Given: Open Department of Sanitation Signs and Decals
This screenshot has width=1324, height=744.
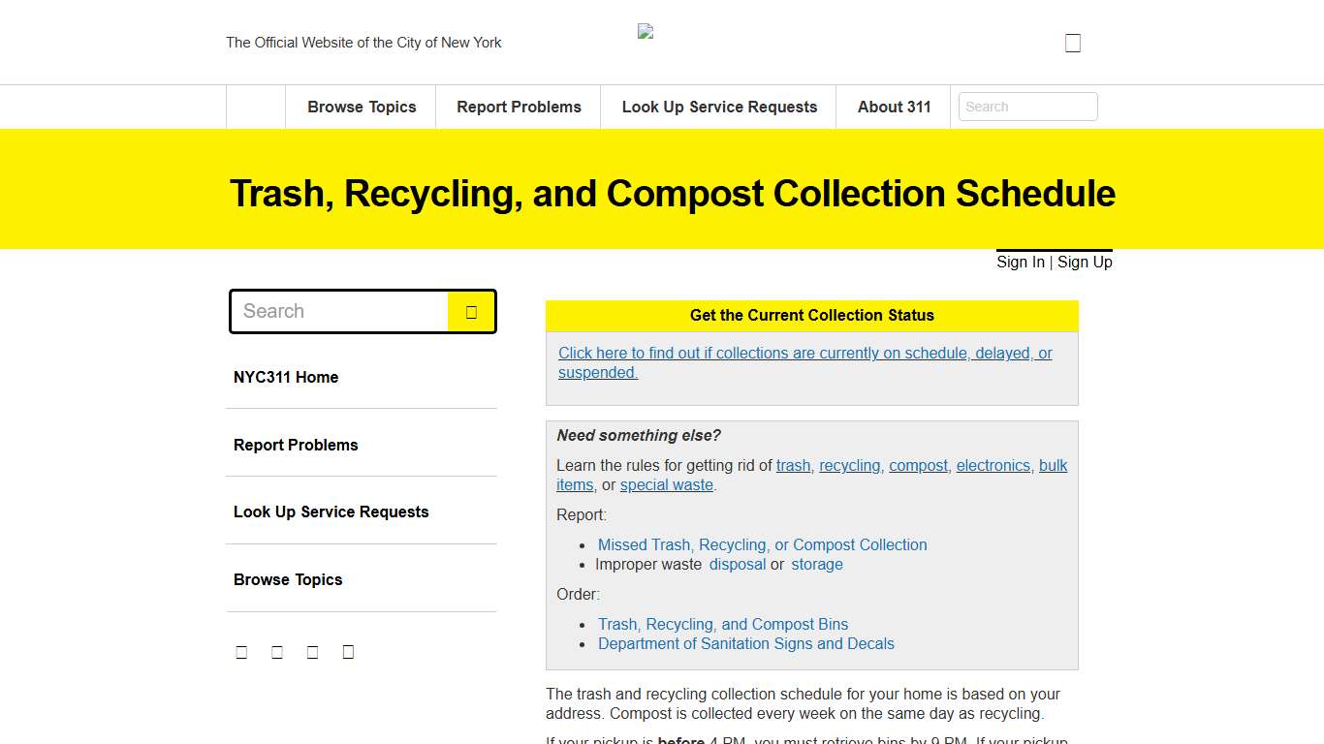Looking at the screenshot, I should click(x=746, y=643).
